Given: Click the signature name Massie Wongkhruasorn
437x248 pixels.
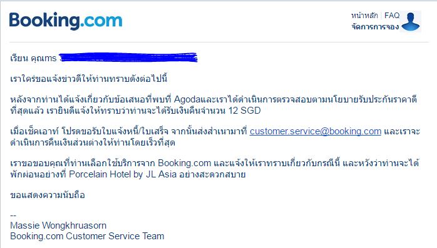Looking at the screenshot, I should (x=58, y=226).
